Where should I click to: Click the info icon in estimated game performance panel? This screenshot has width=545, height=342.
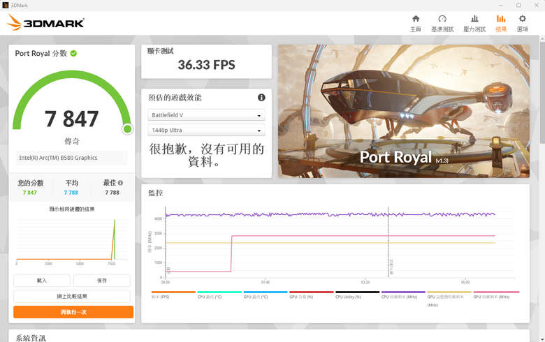(x=261, y=98)
